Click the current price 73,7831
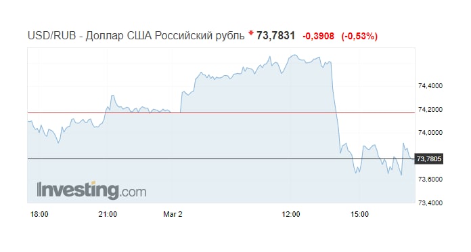 pyautogui.click(x=275, y=35)
